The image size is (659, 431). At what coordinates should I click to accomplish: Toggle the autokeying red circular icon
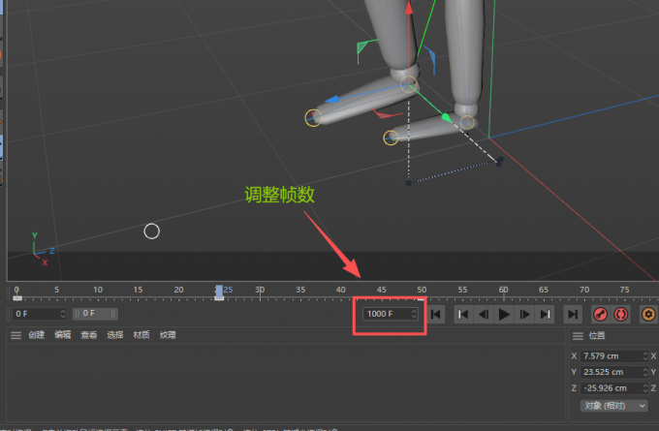[x=621, y=314]
